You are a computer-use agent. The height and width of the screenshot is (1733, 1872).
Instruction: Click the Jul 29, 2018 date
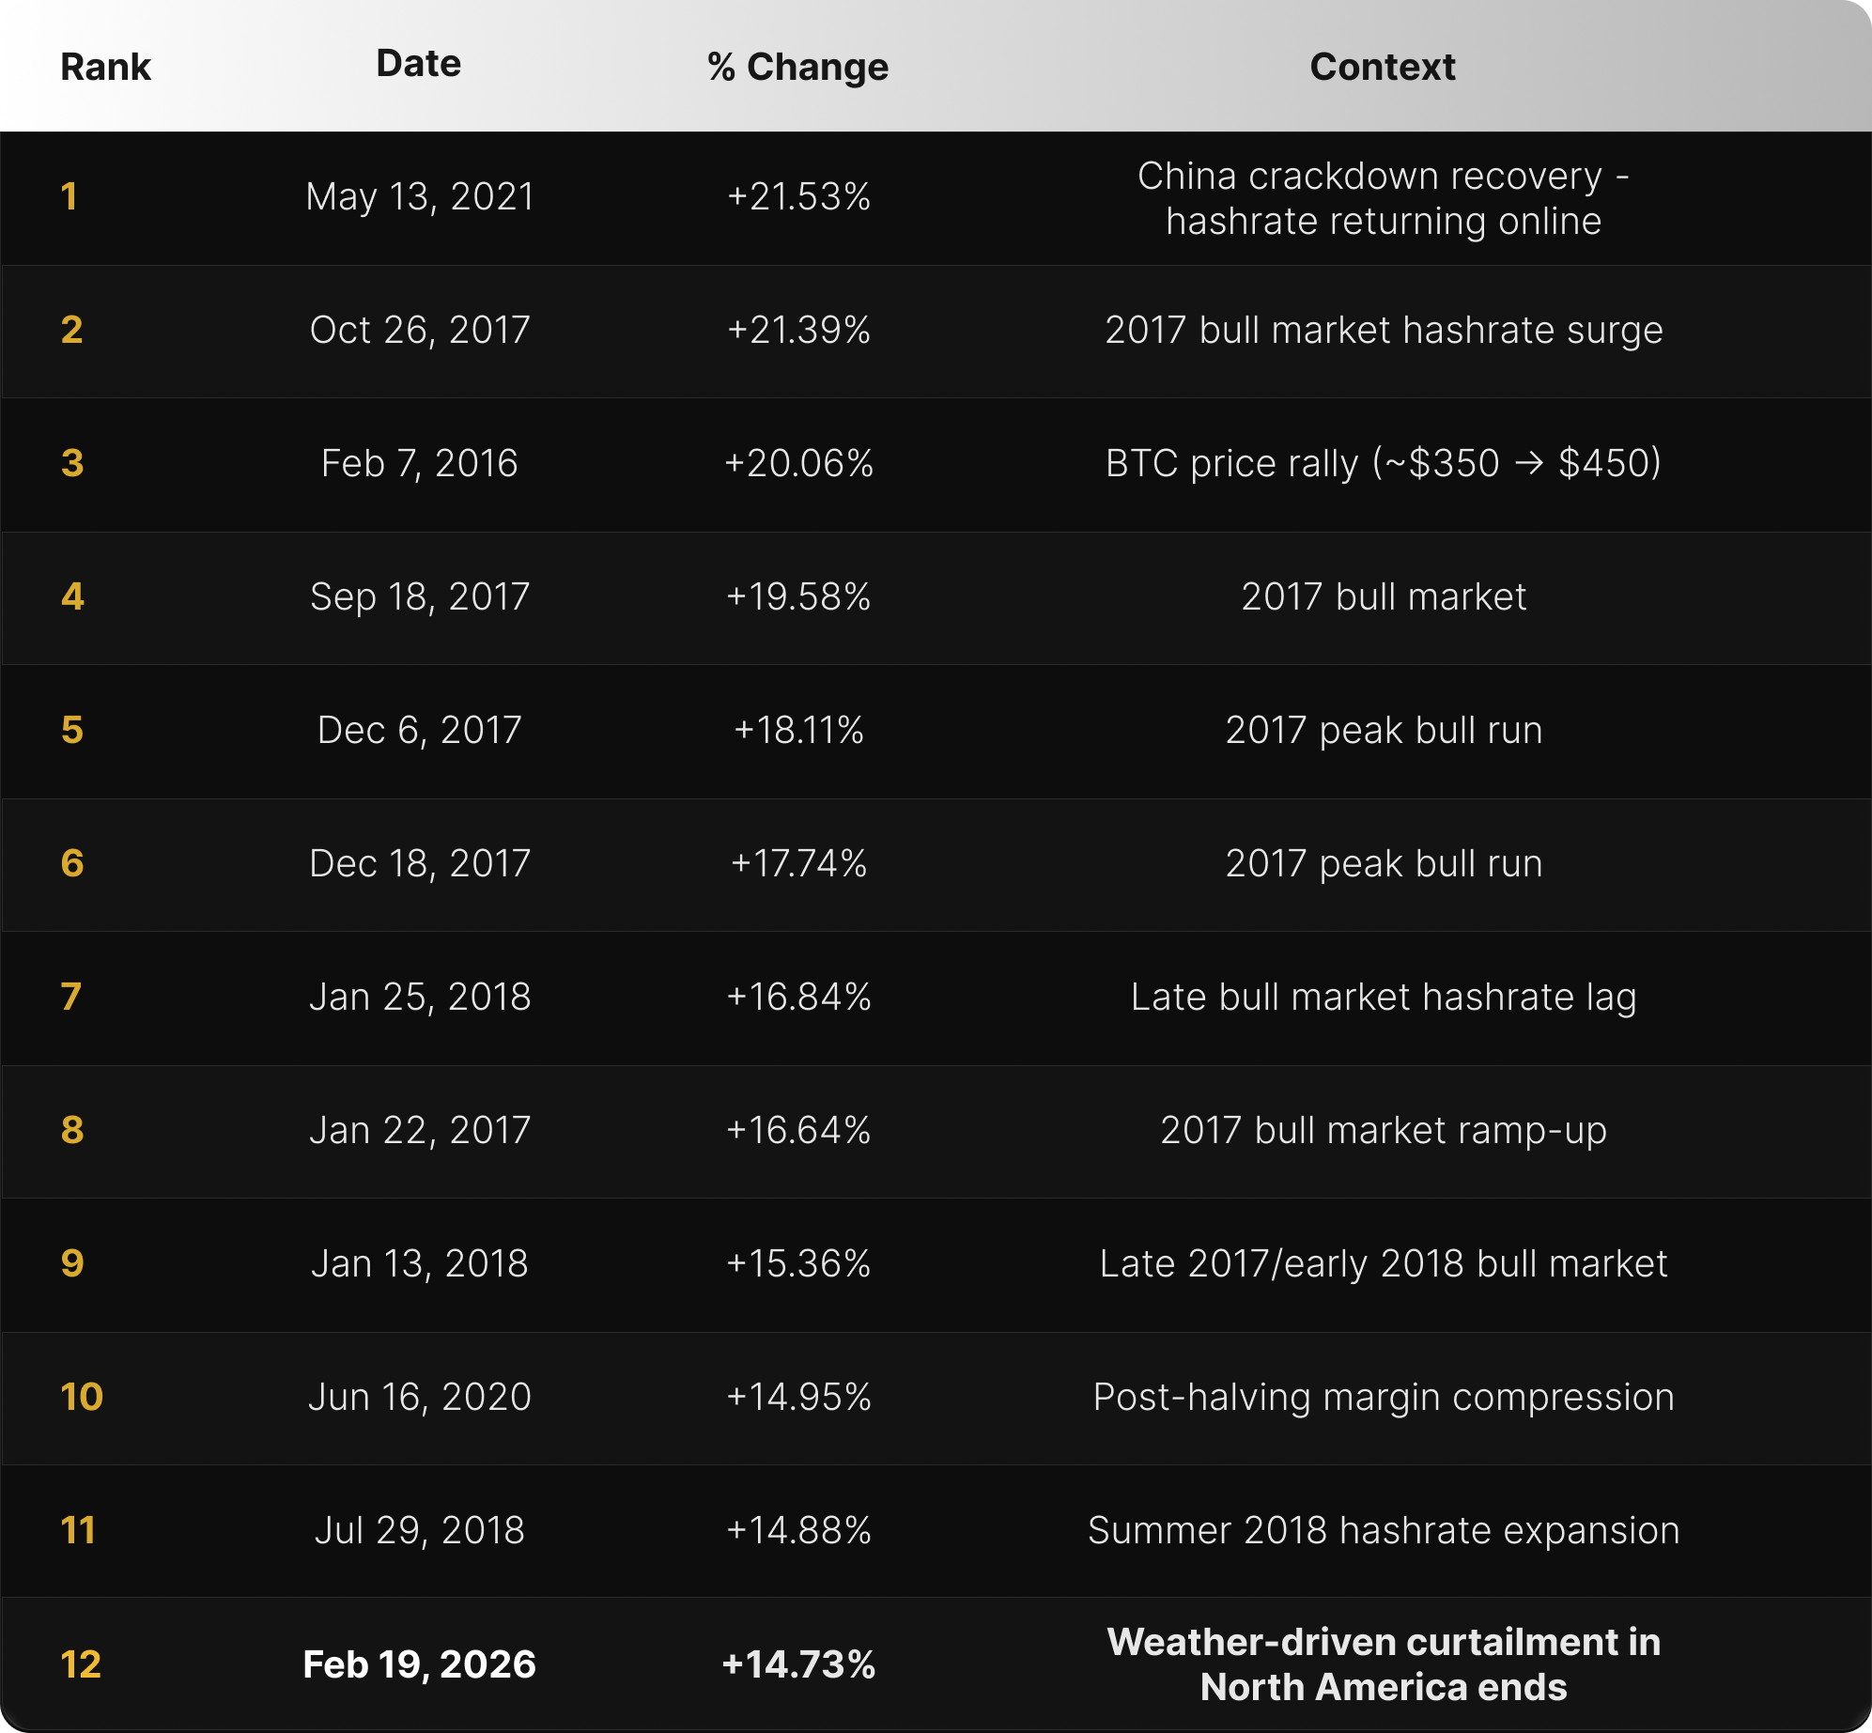tap(419, 1530)
